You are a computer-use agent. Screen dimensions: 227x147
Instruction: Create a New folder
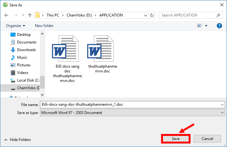44,26
